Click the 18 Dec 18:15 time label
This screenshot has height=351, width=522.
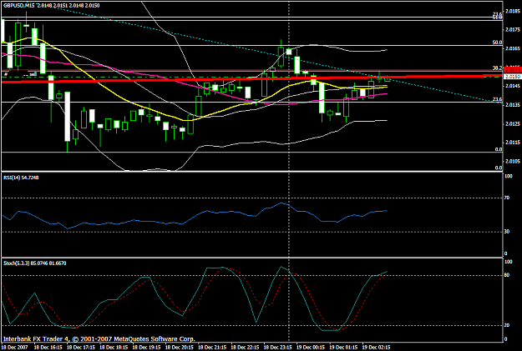(x=114, y=347)
